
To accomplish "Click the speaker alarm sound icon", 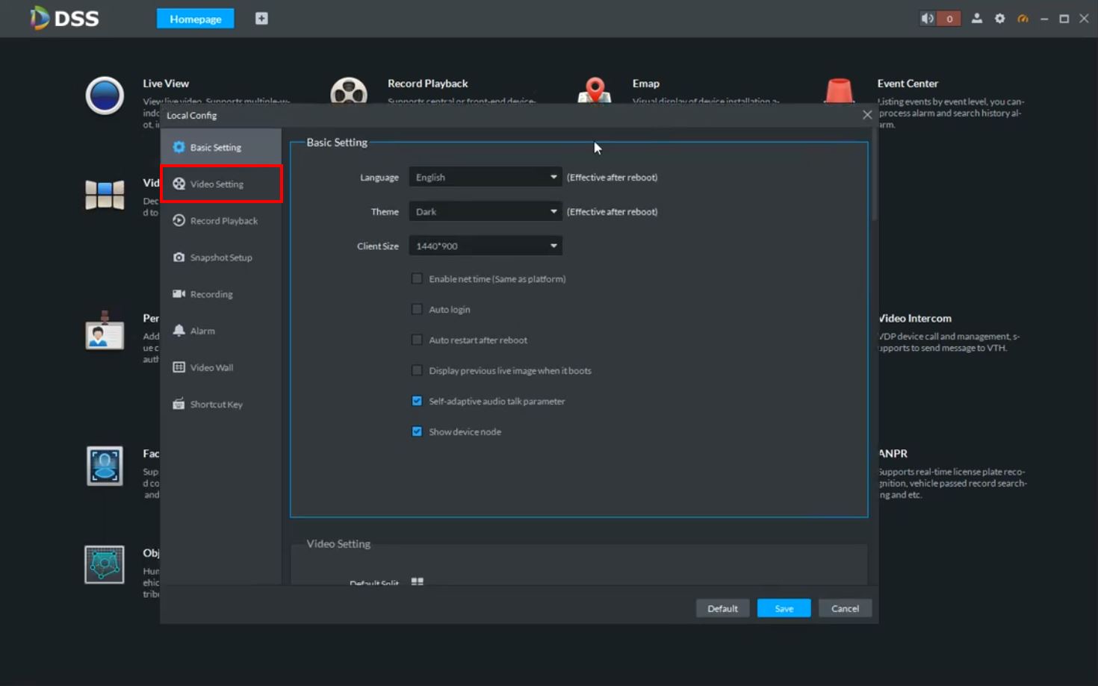I will 928,19.
